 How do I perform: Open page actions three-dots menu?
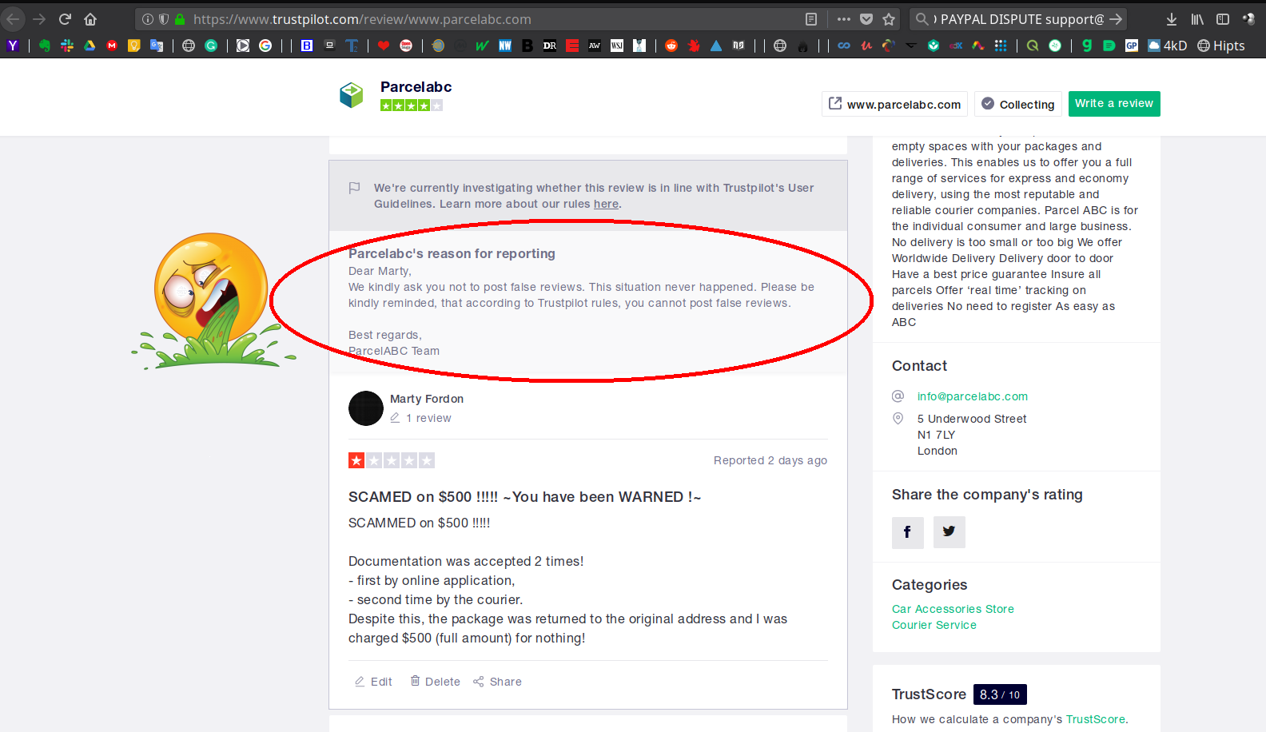pyautogui.click(x=844, y=19)
